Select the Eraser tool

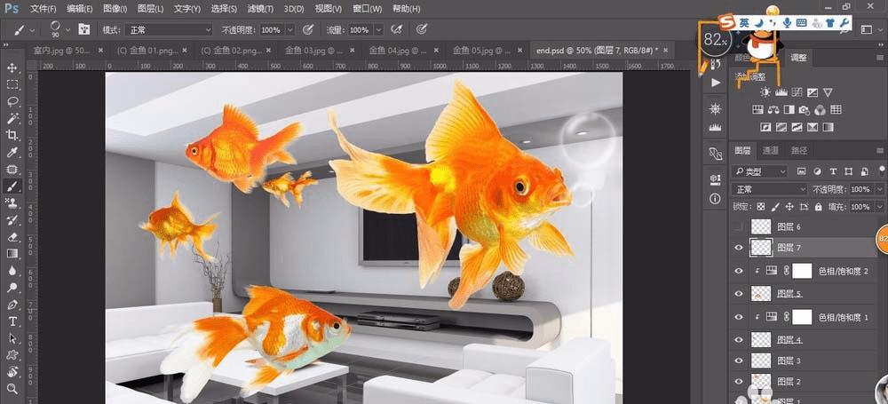coord(12,236)
